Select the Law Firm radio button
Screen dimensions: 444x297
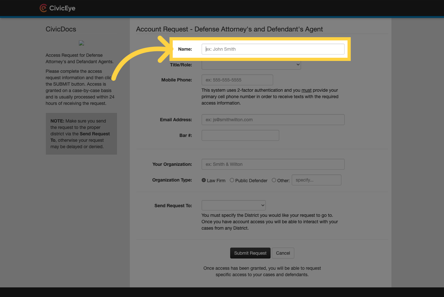click(204, 180)
